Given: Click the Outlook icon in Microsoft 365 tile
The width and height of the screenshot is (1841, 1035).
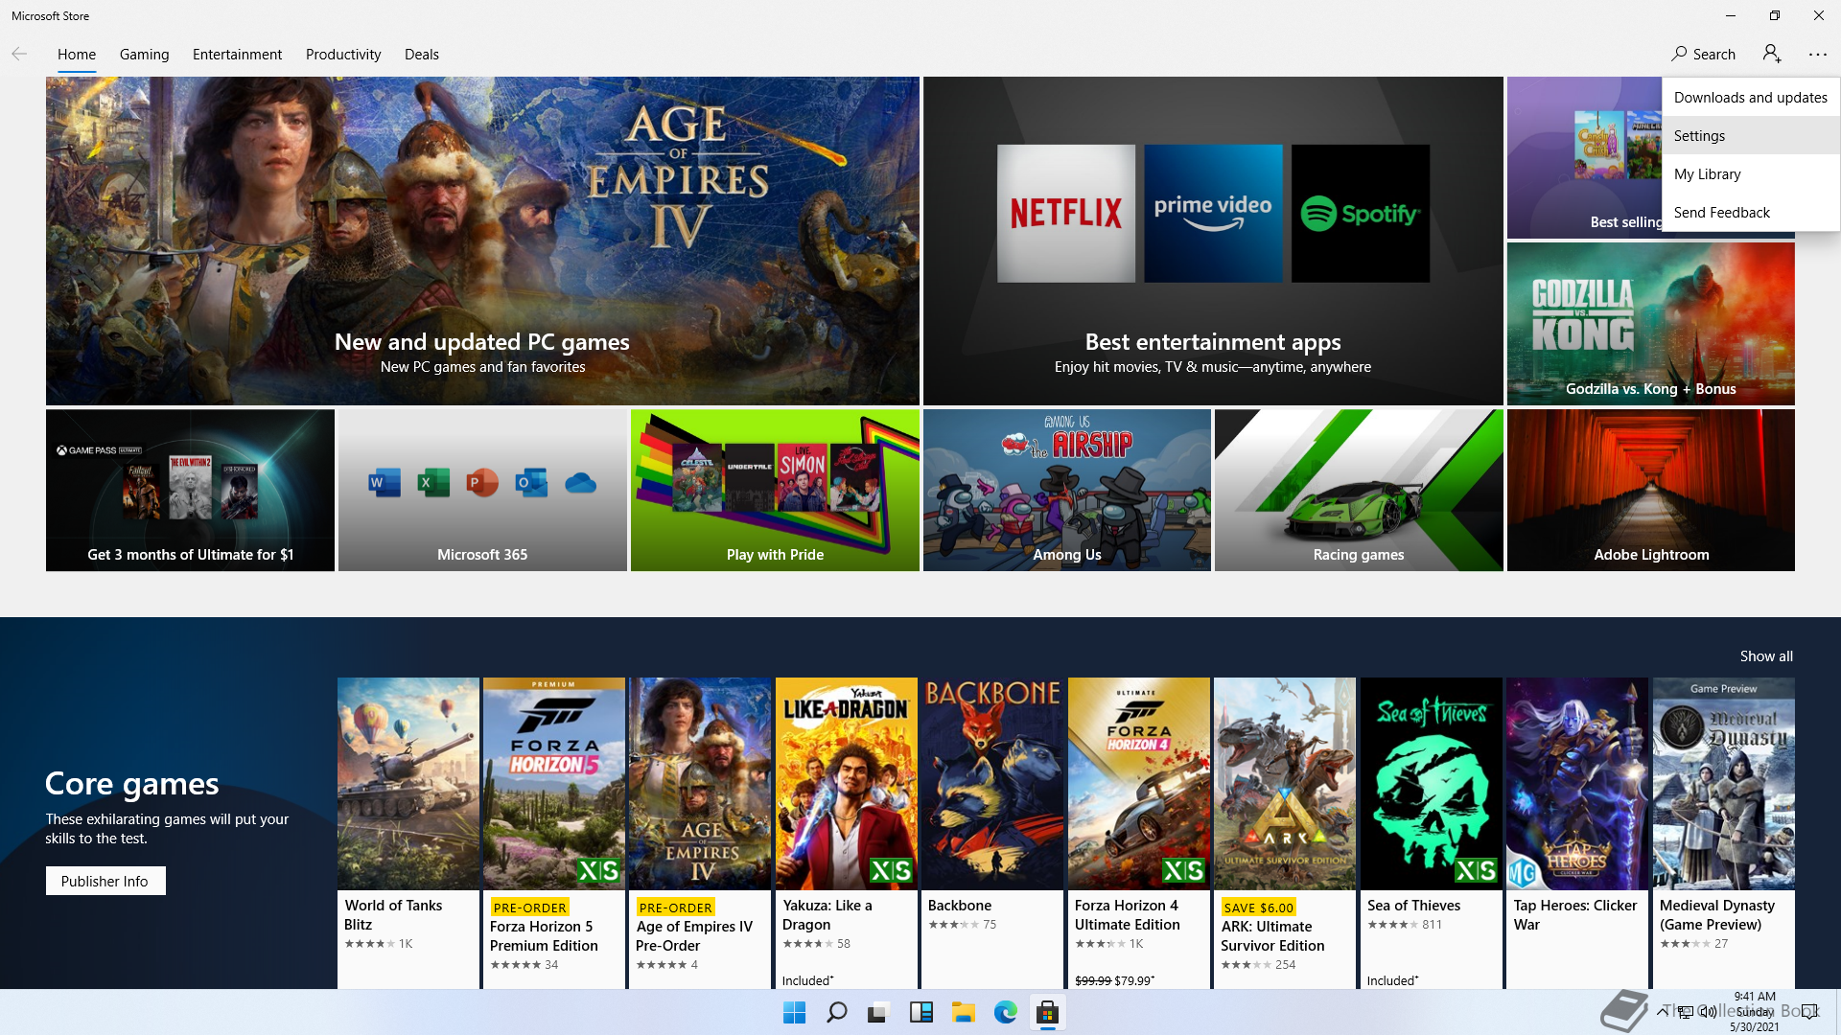Looking at the screenshot, I should 531,482.
